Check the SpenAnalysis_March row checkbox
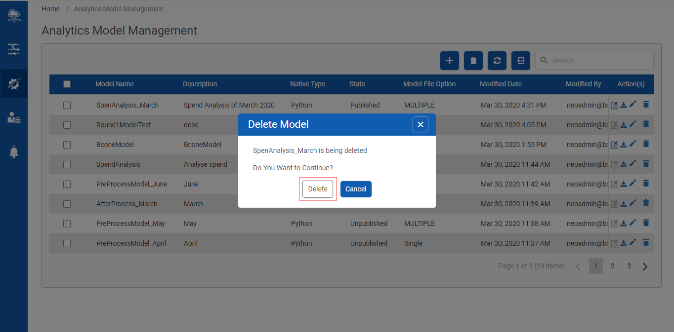Screen dimensions: 674x332 (x=67, y=105)
